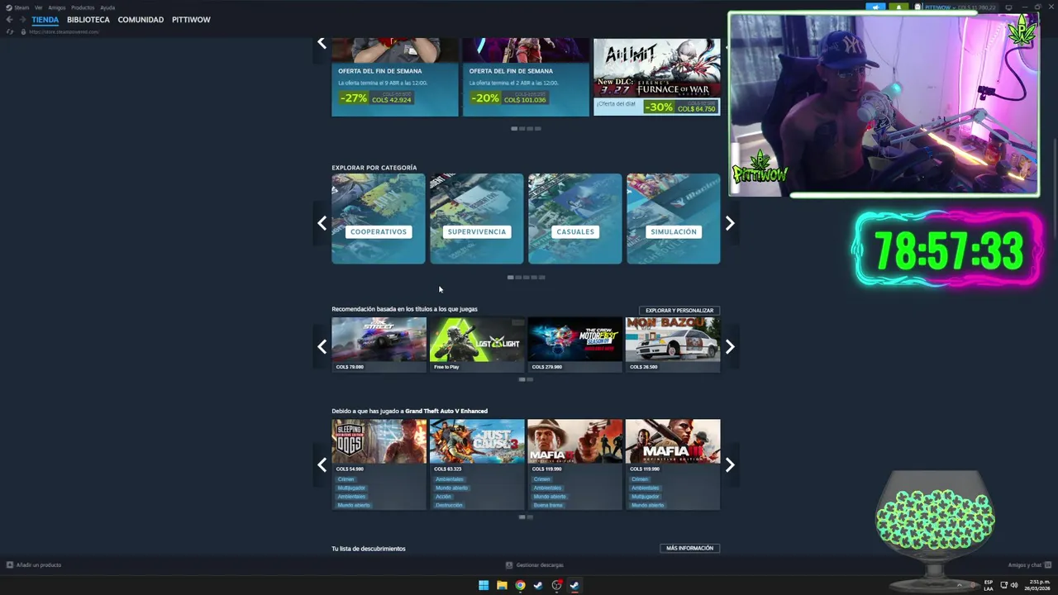Switch to the TIENDA tab
This screenshot has height=595, width=1058.
[x=45, y=20]
